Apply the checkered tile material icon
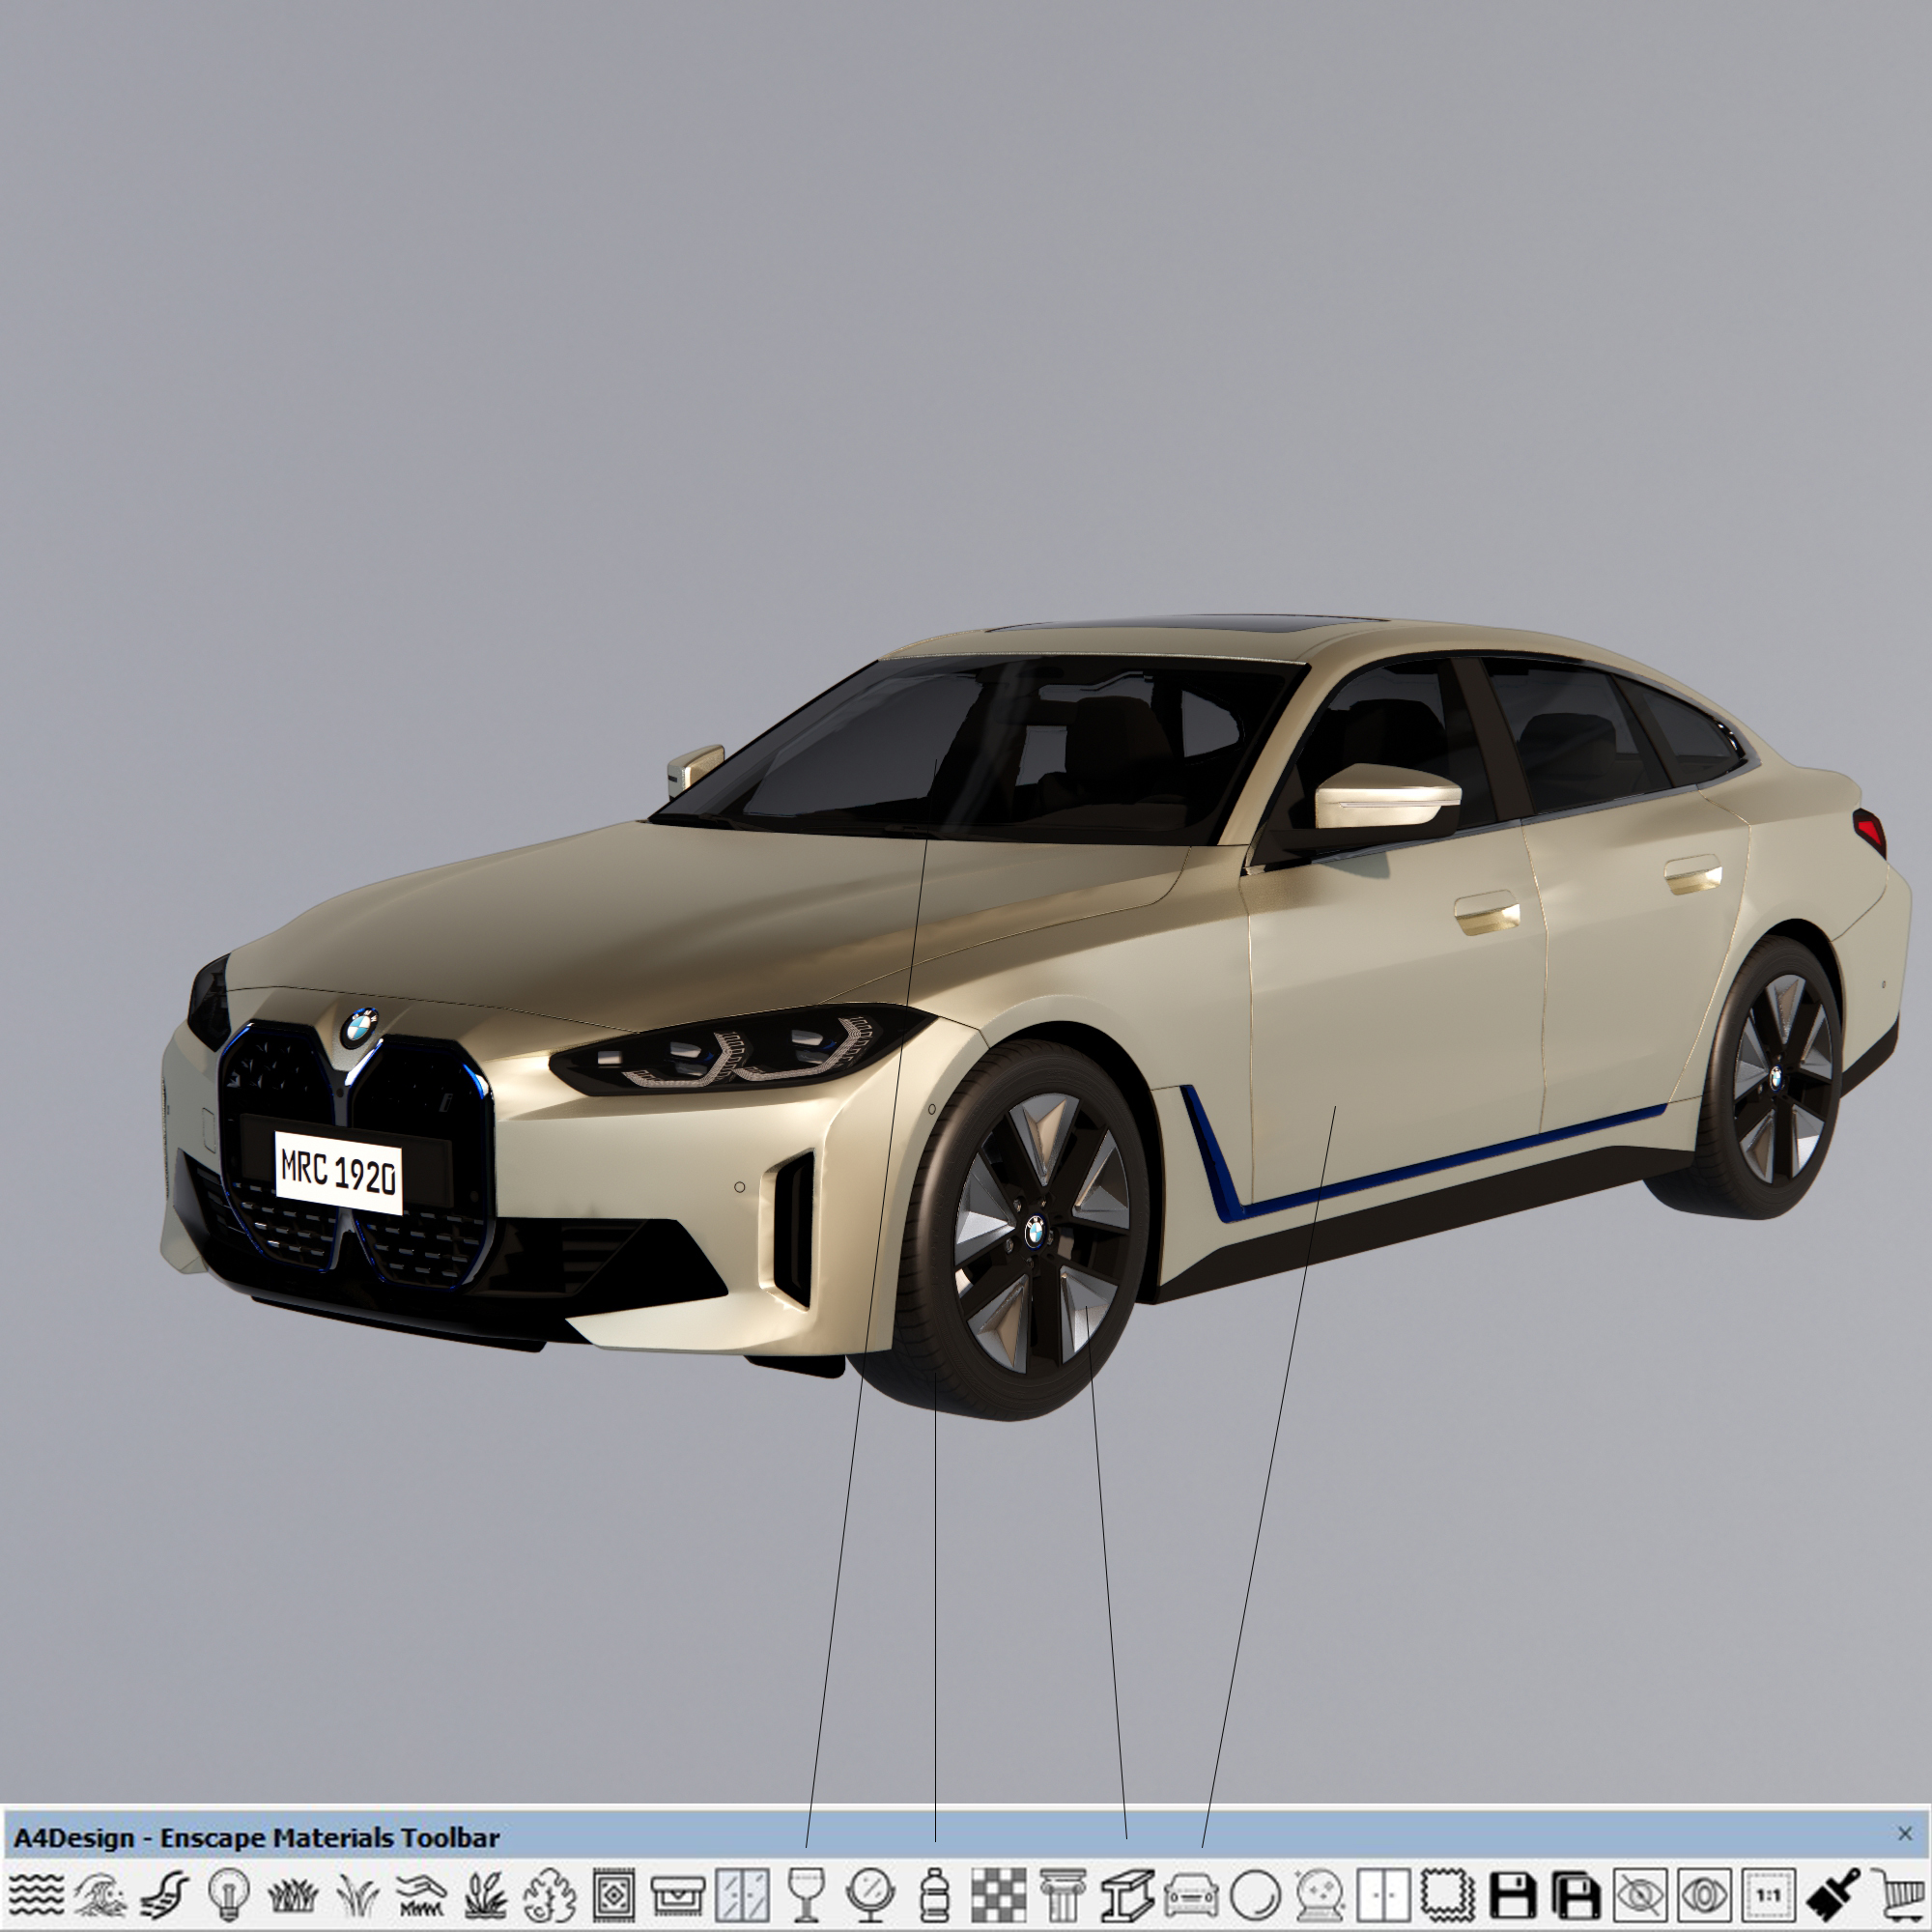Image resolution: width=1932 pixels, height=1932 pixels. 998,1894
